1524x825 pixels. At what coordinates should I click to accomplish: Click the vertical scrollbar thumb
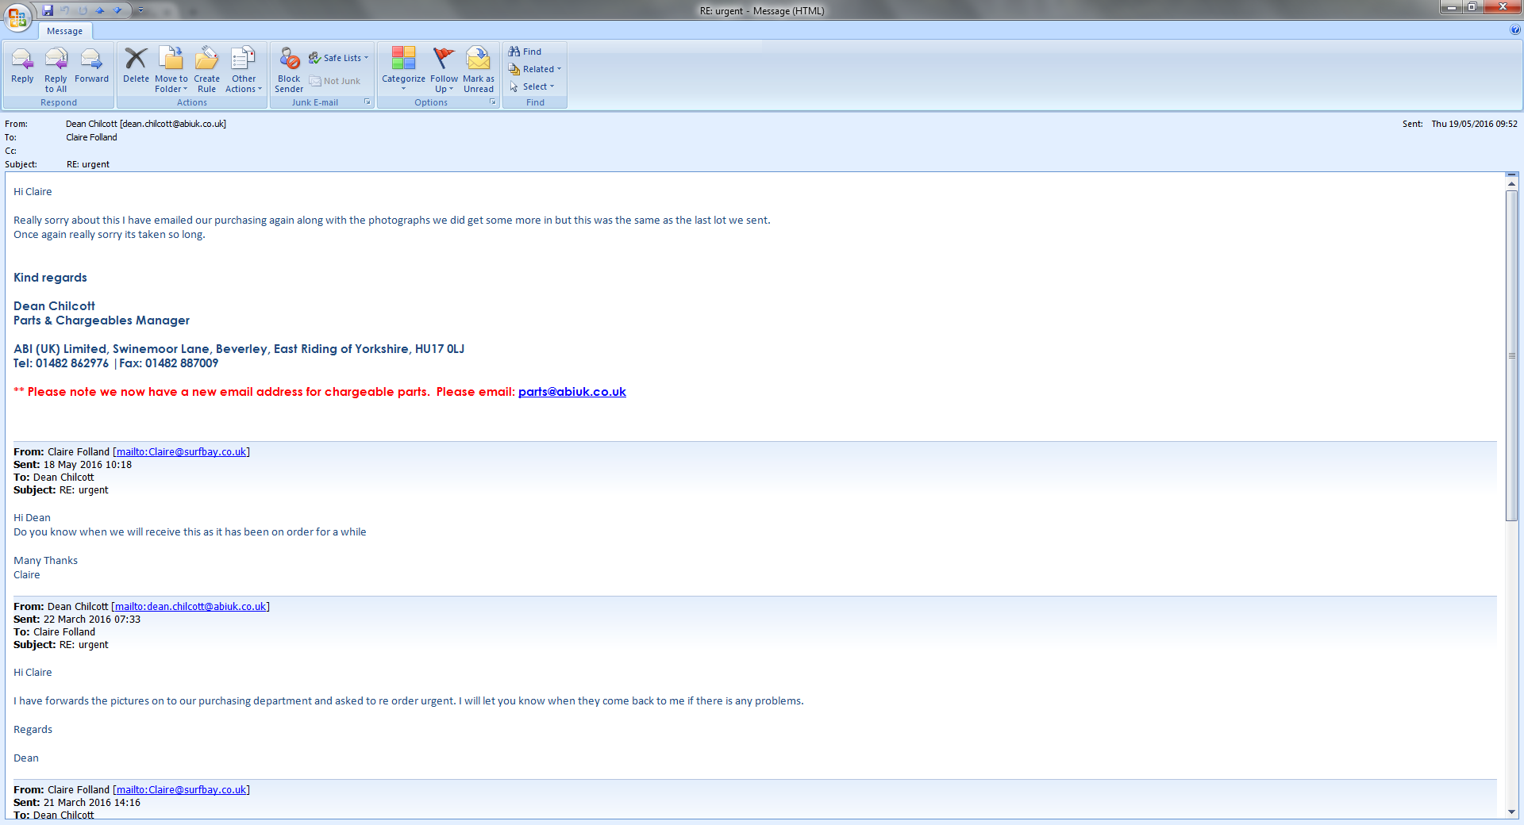(x=1511, y=355)
